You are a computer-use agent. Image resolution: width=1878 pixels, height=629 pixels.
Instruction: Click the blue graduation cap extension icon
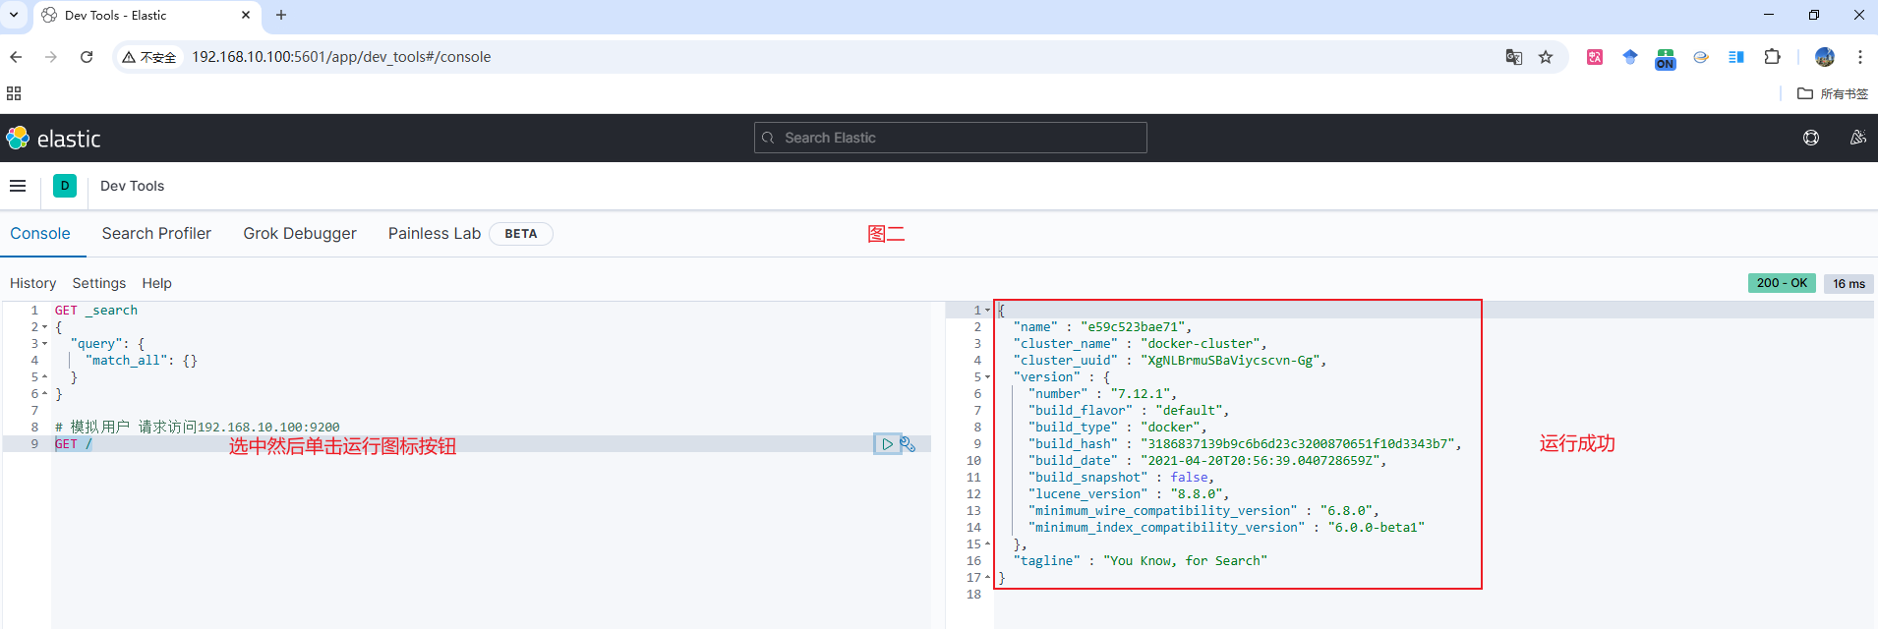(x=1629, y=57)
